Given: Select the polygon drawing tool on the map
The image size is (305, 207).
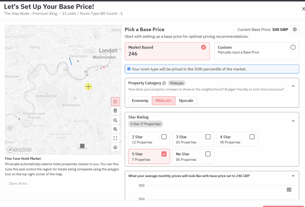Looking at the screenshot, I should (x=115, y=101).
